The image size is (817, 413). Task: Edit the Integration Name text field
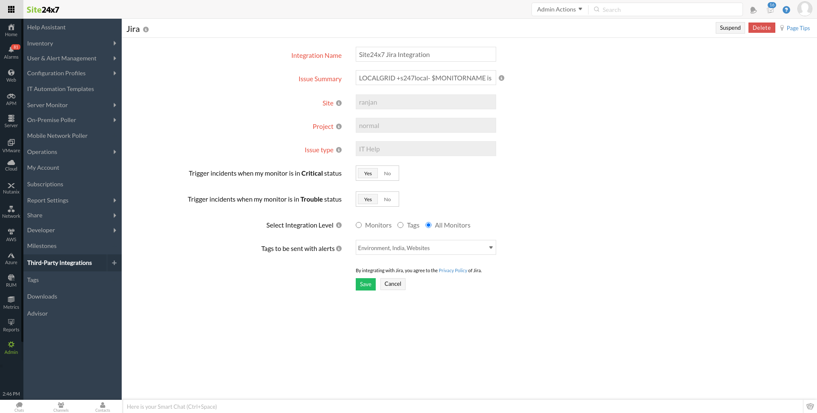pos(426,54)
